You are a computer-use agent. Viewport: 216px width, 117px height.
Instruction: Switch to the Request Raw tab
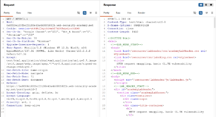click(19, 13)
